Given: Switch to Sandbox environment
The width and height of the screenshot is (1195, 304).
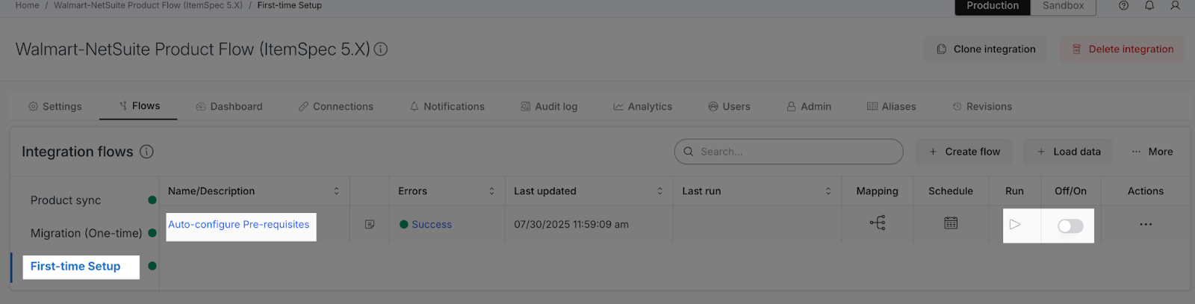Looking at the screenshot, I should [x=1064, y=6].
